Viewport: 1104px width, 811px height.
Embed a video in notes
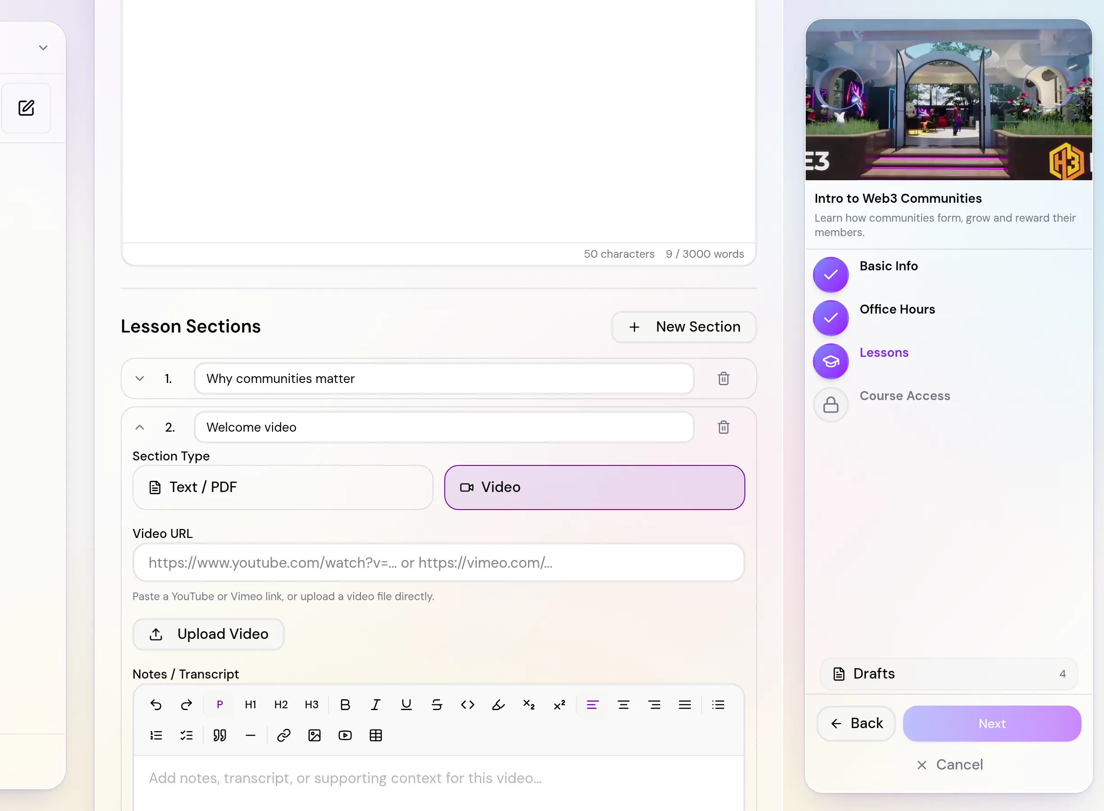[x=345, y=735]
